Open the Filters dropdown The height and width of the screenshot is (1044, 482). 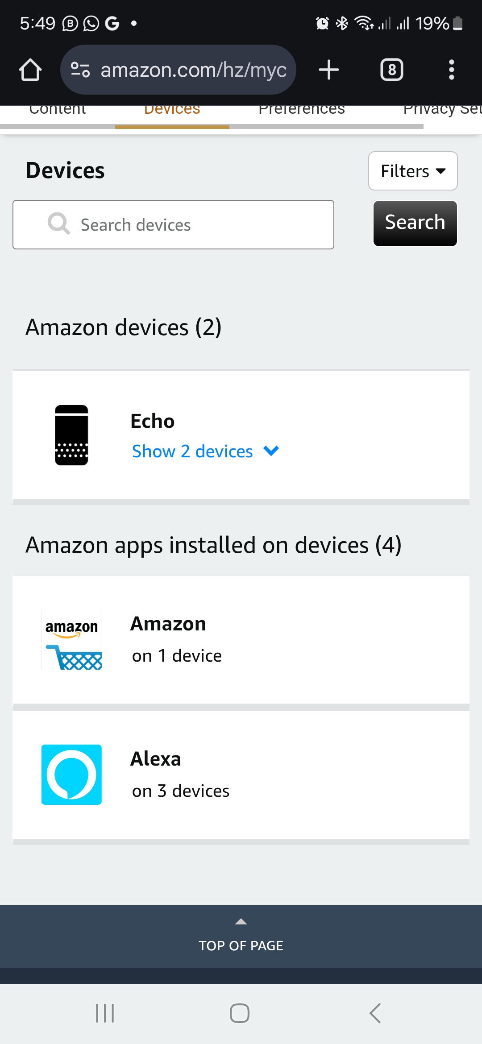coord(413,171)
